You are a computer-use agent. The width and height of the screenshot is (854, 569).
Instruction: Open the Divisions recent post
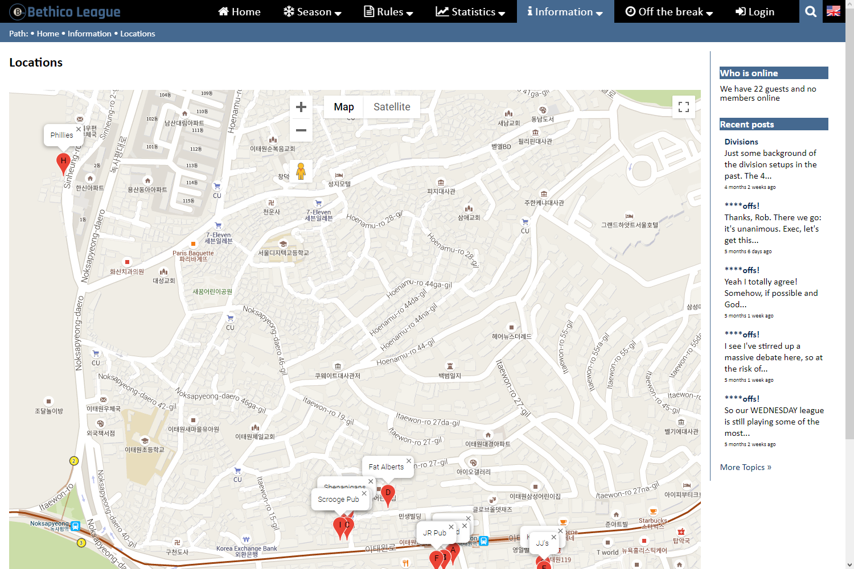point(741,142)
